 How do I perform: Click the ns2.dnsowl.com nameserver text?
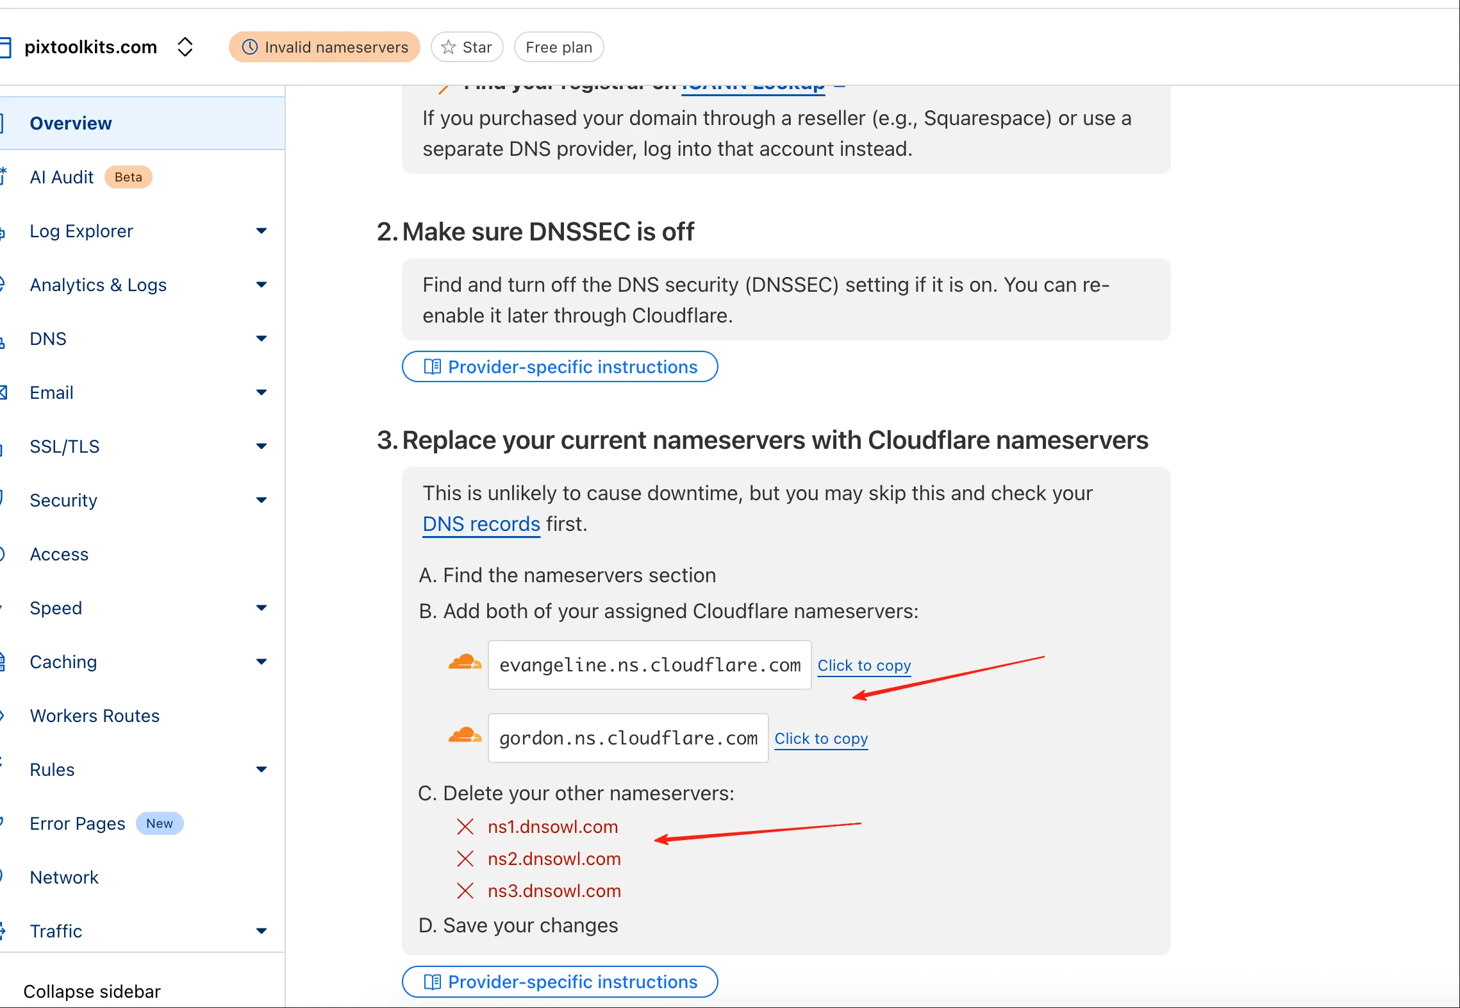pos(554,859)
